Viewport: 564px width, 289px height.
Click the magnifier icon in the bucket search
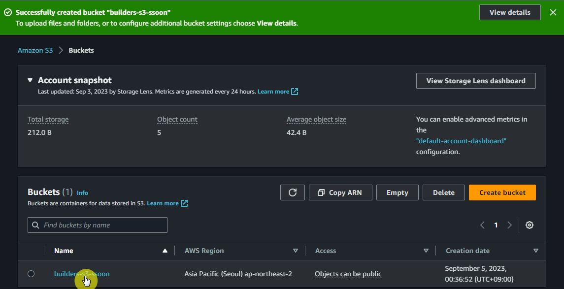tap(35, 225)
